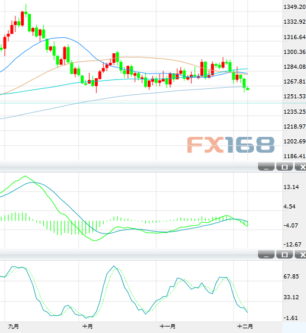Click the 十一月 date label on time axis

point(168,326)
